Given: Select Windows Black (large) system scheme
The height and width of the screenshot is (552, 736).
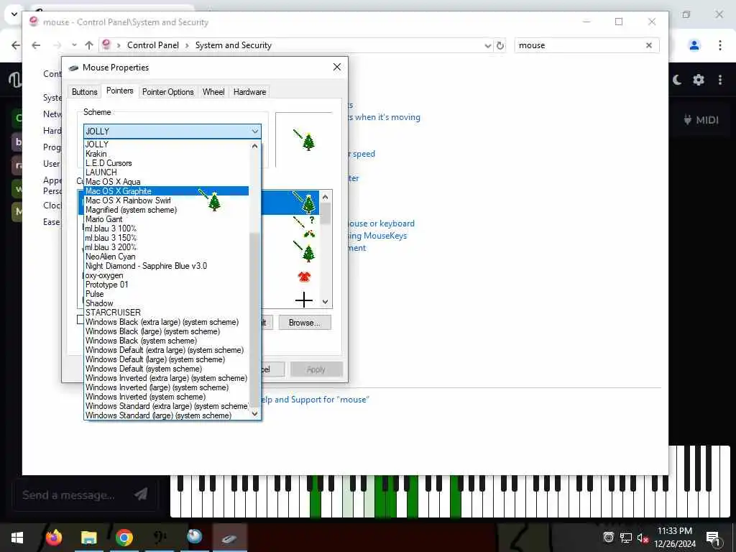Looking at the screenshot, I should (x=167, y=331).
